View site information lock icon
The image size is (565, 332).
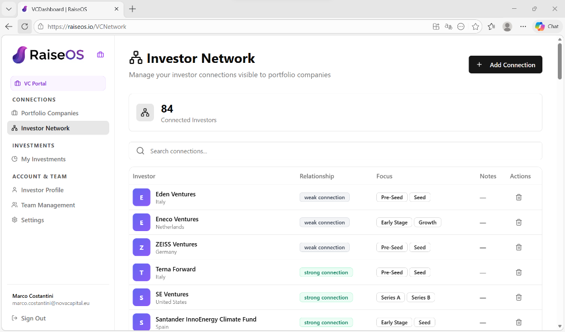pyautogui.click(x=41, y=26)
